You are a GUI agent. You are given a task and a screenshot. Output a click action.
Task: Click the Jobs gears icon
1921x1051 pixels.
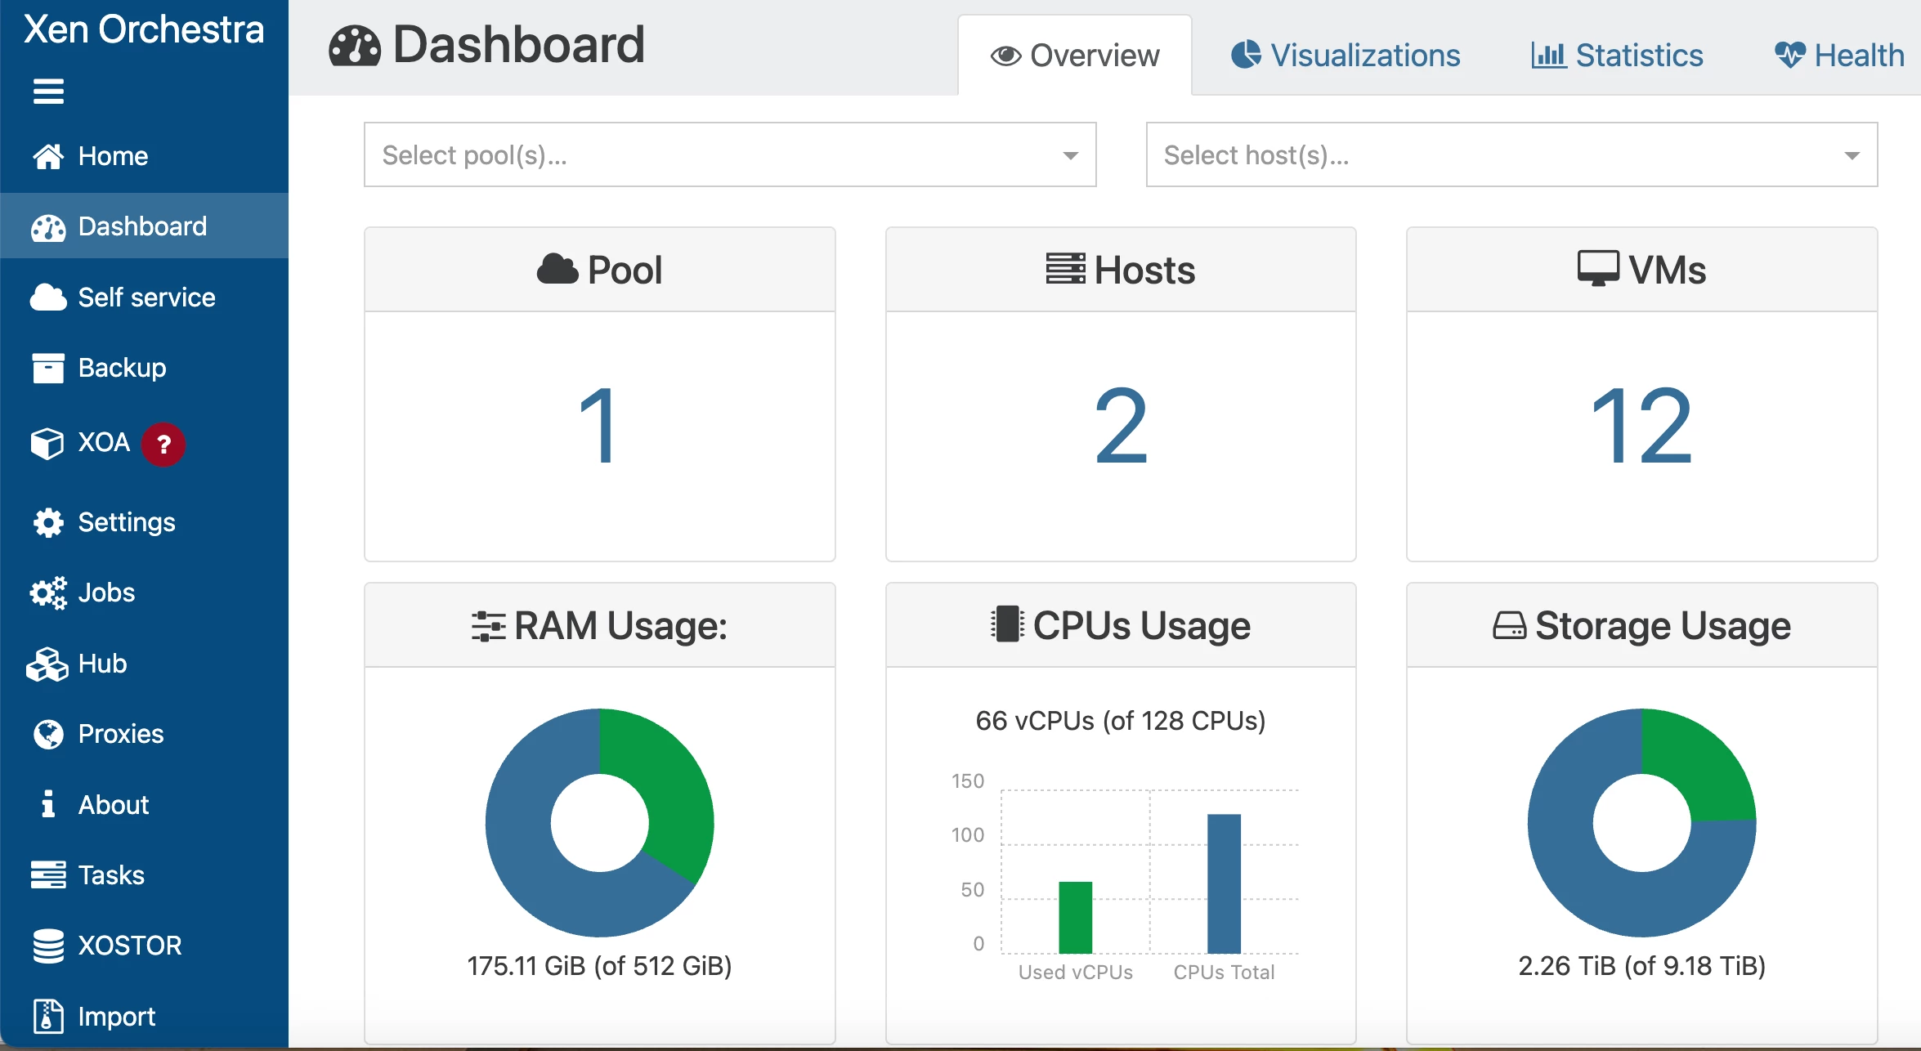tap(48, 593)
